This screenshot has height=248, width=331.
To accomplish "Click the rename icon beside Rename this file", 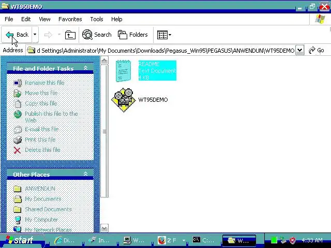I will point(18,83).
